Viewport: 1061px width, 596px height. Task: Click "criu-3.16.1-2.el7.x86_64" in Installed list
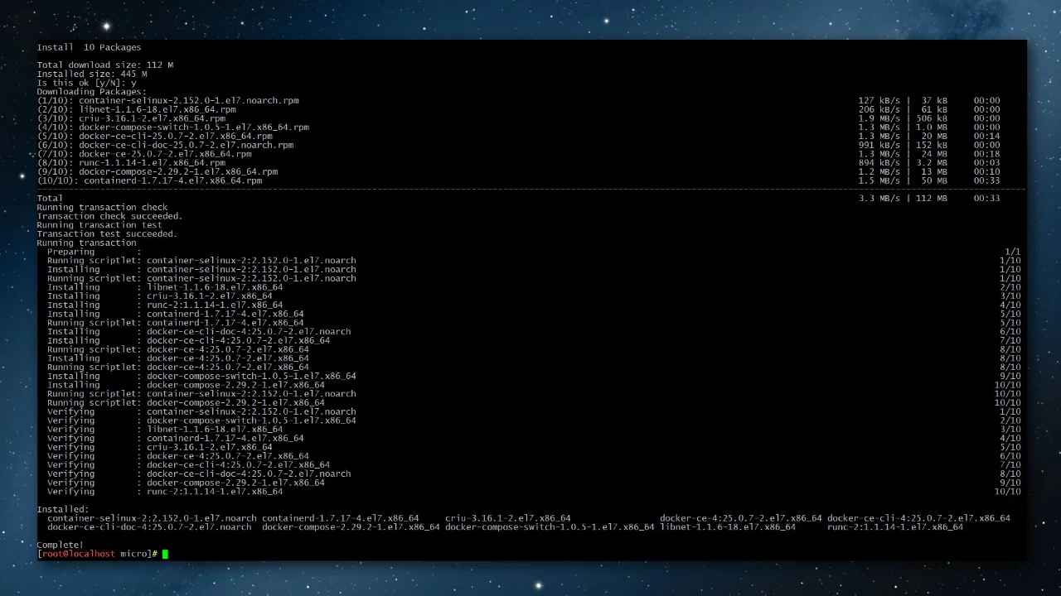tap(508, 519)
